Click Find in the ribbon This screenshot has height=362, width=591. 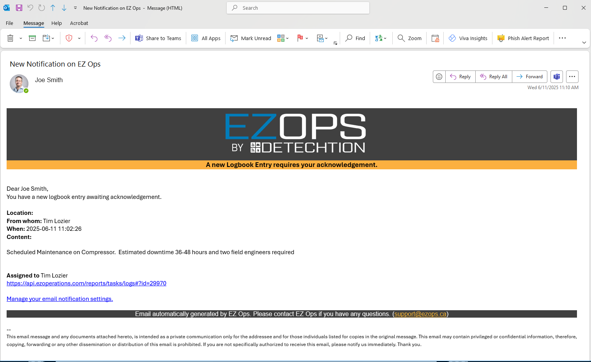(355, 38)
